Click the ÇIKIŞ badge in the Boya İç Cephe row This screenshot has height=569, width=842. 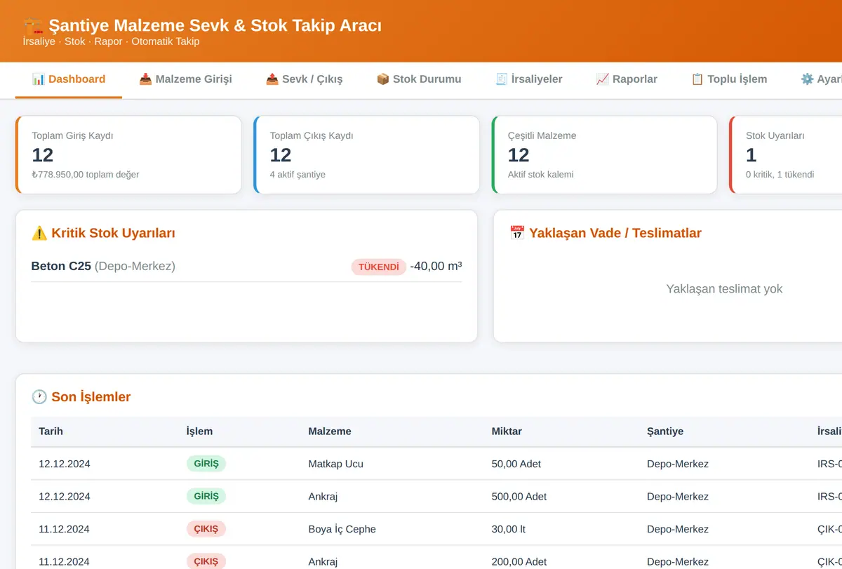pos(206,529)
